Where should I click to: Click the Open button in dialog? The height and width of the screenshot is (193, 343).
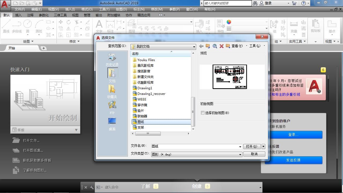pyautogui.click(x=252, y=146)
